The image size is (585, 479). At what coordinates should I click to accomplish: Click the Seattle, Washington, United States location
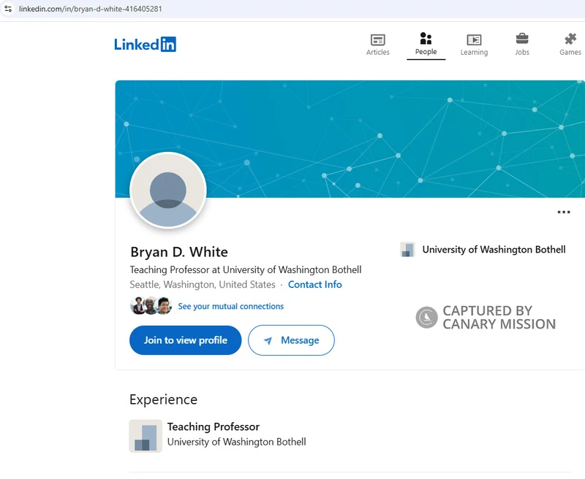tap(203, 285)
